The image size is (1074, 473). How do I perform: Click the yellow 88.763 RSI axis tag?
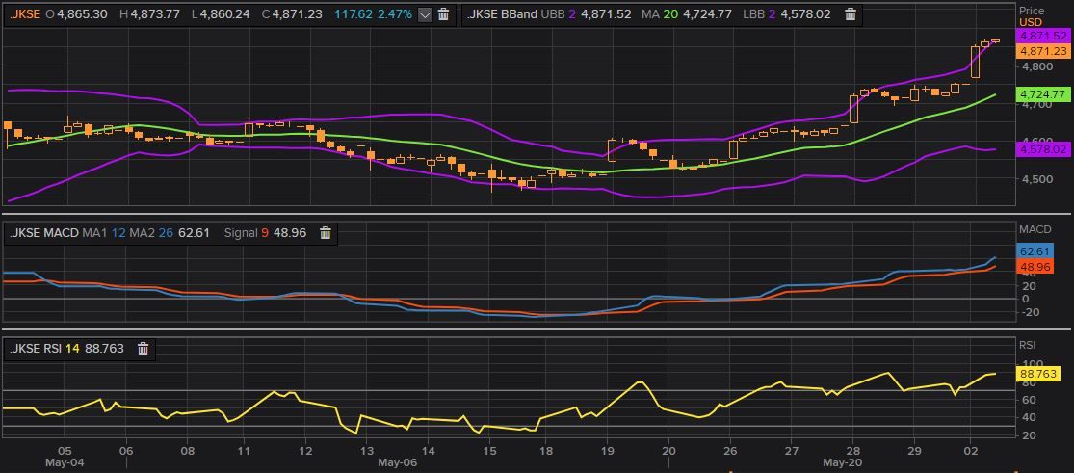[1039, 374]
